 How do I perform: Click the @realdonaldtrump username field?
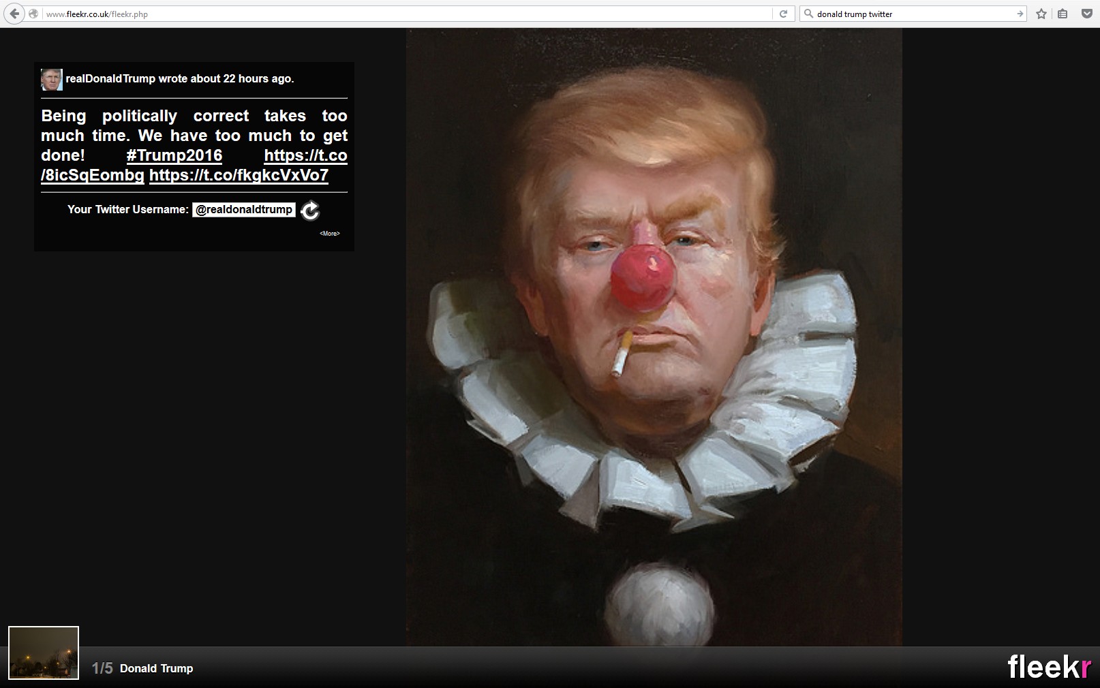point(244,210)
